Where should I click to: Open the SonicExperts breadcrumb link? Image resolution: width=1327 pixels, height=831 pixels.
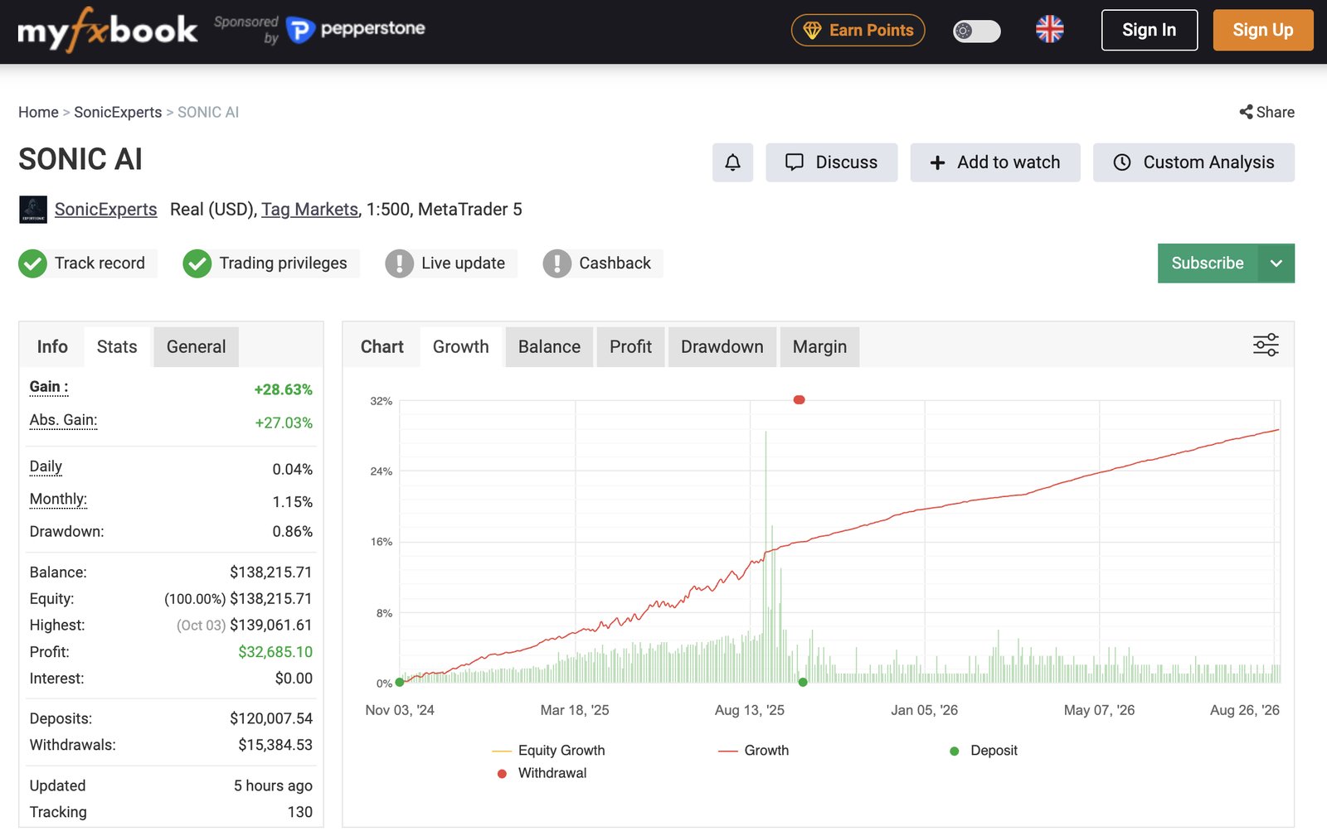coord(118,112)
